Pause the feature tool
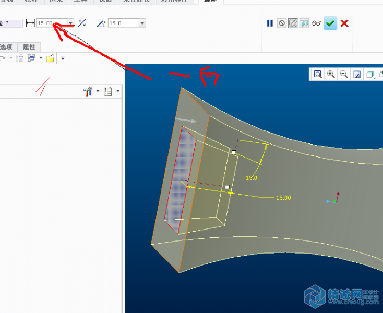Image resolution: width=383 pixels, height=313 pixels. click(270, 23)
